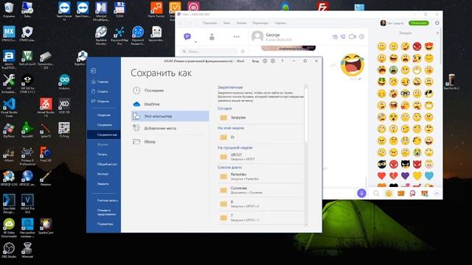Pick the purple heart emoji
This screenshot has height=265, width=472.
(405, 176)
